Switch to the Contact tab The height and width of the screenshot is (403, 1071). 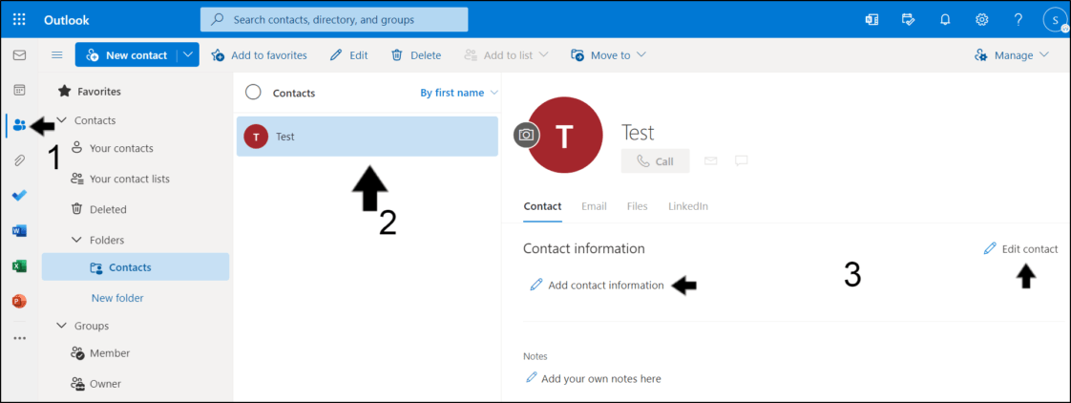click(542, 206)
